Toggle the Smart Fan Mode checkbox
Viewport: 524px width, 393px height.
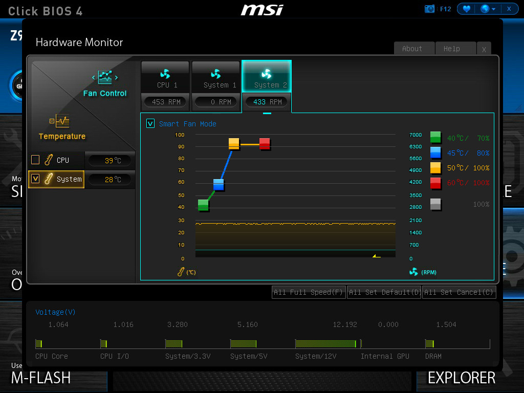coord(150,124)
